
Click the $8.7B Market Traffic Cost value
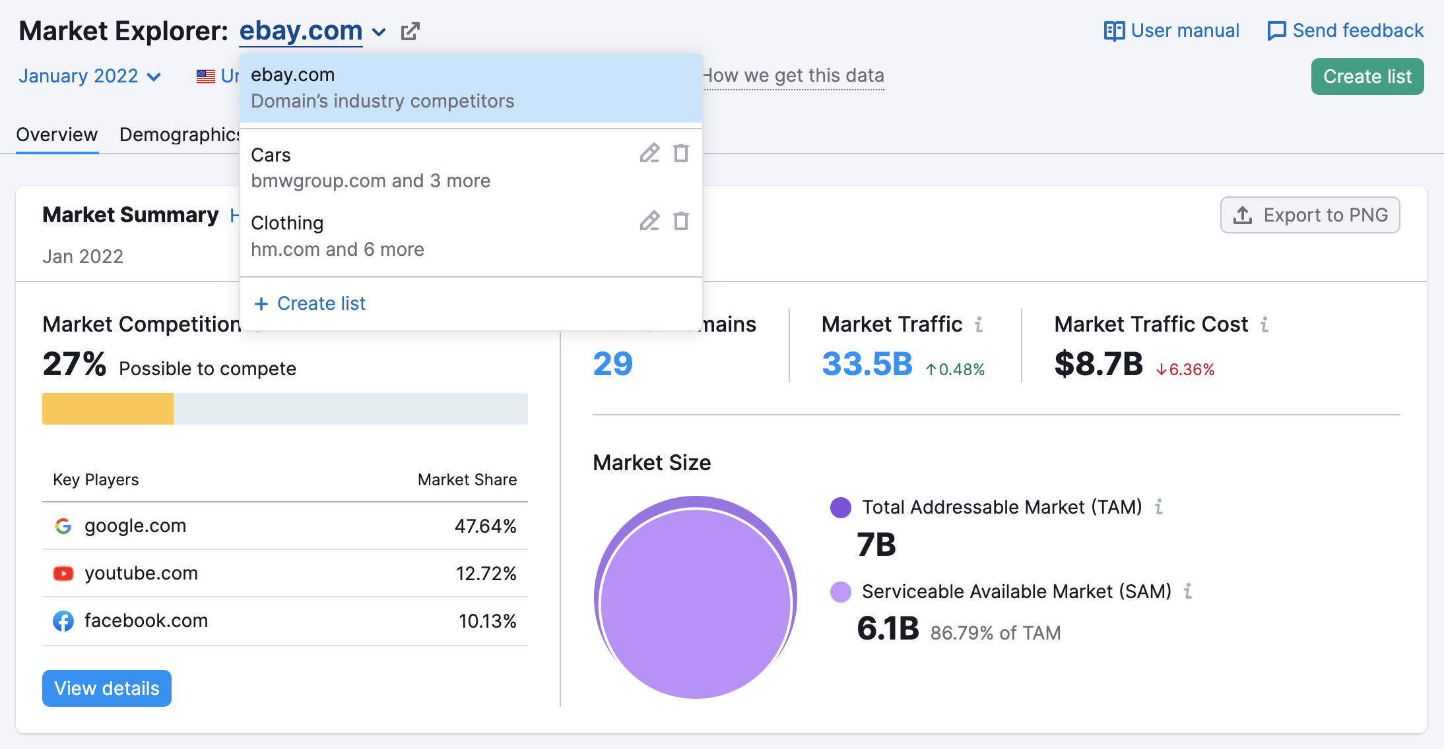[1099, 364]
